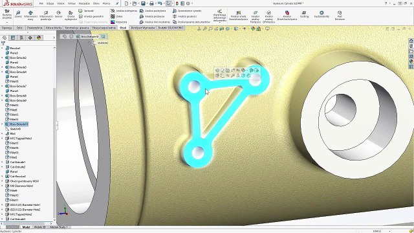Click Analiza linii neutralnej button
Image resolution: width=414 pixels, height=233 pixels.
pos(155,22)
